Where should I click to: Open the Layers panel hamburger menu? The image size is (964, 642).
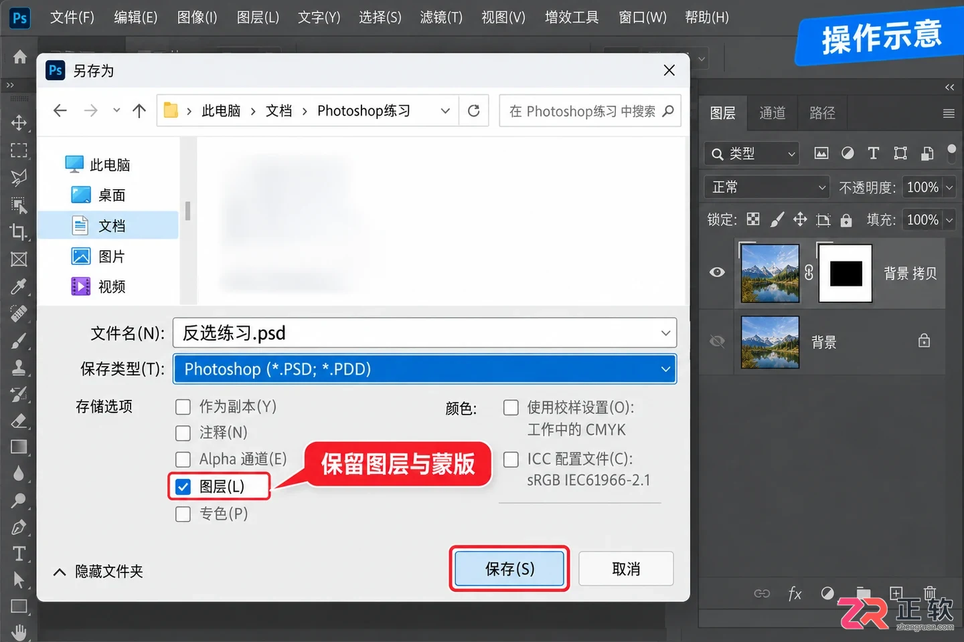(949, 113)
